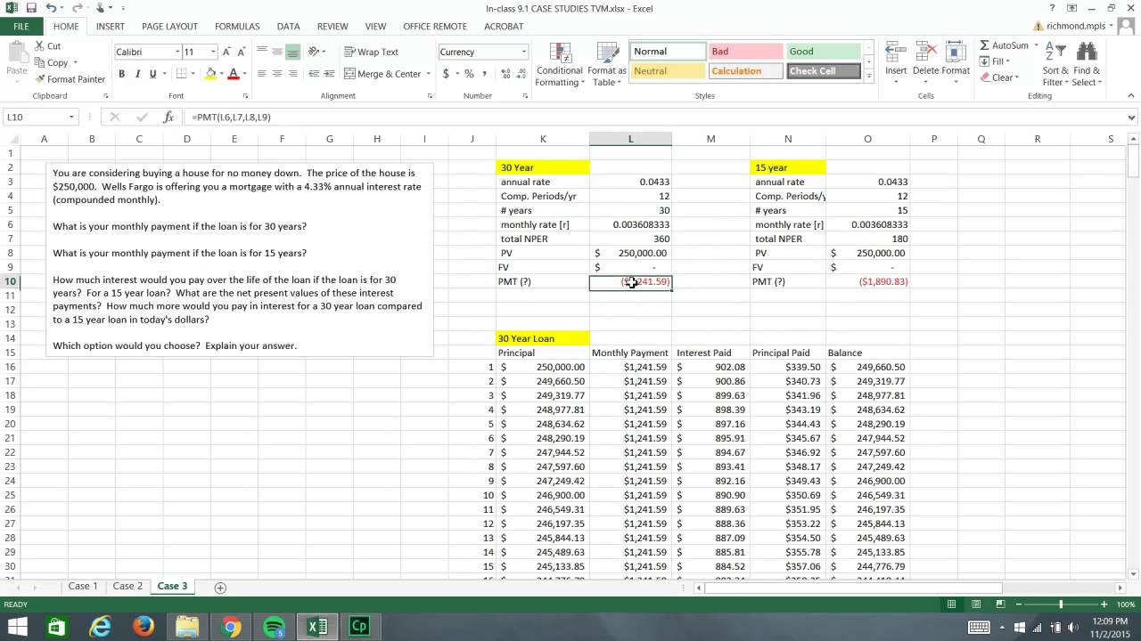
Task: Apply Percent Style format
Action: 469,74
